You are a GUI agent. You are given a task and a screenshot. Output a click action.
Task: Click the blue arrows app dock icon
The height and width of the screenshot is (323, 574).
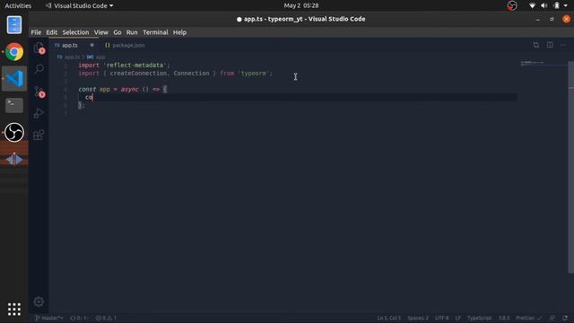[x=14, y=159]
